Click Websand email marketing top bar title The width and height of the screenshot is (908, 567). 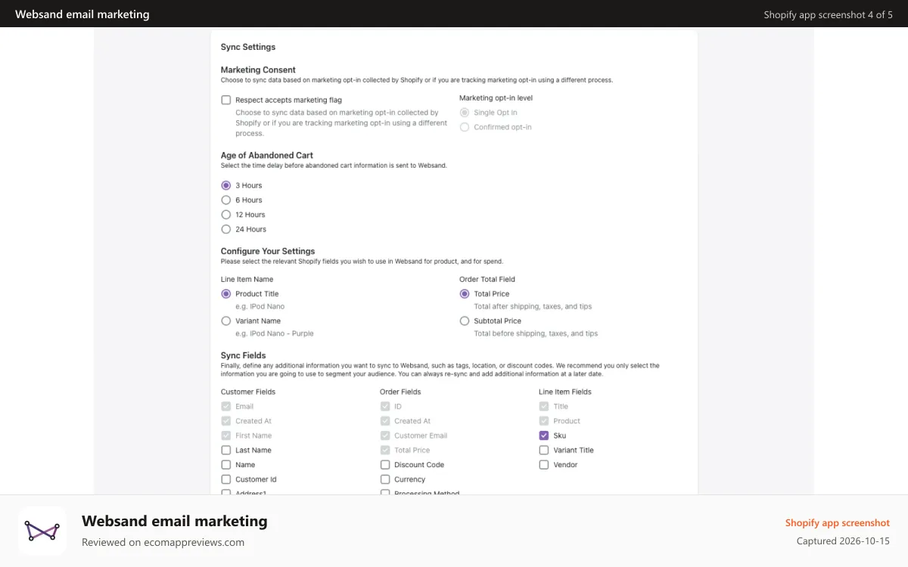click(x=82, y=14)
